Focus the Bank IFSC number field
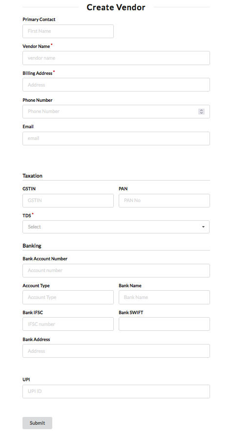232x437 pixels. (68, 324)
